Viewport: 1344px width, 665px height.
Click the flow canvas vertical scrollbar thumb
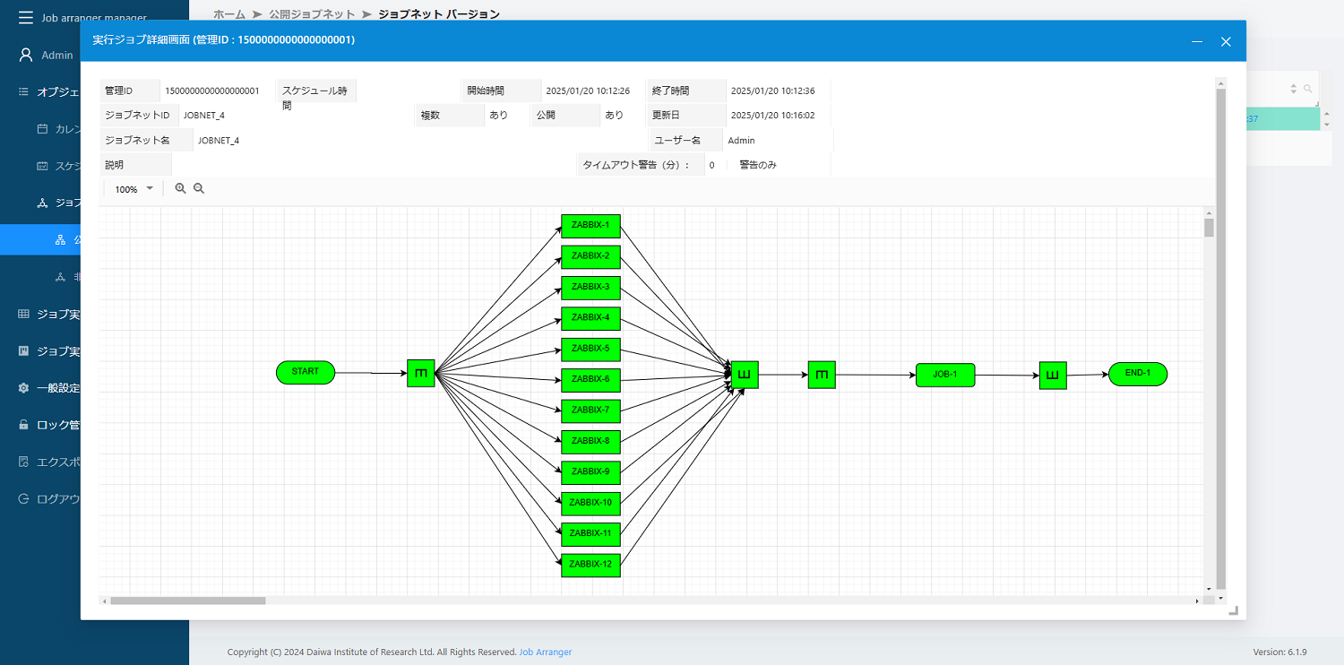(1209, 227)
